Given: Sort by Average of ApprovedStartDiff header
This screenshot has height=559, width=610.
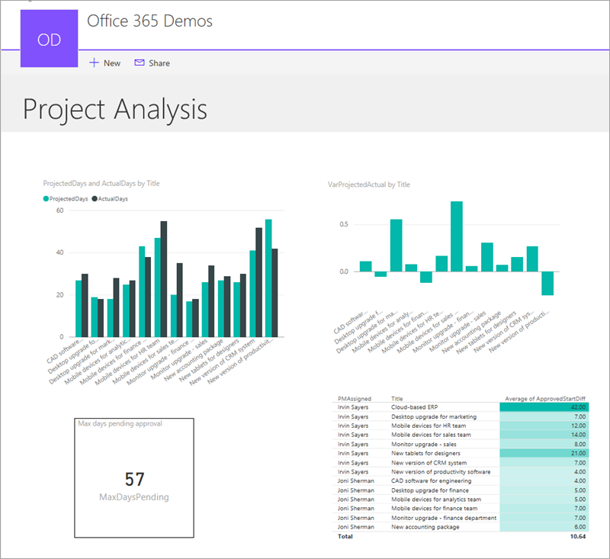Looking at the screenshot, I should [545, 399].
